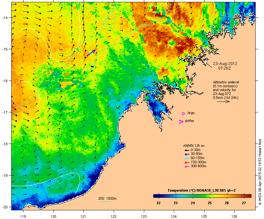
Task: Click the cyan 200 1000m isobath legend line
Action: click(x=105, y=201)
